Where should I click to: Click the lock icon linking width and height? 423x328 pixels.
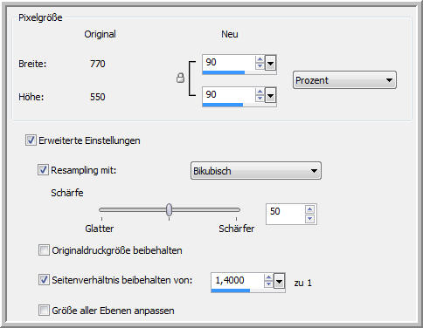pyautogui.click(x=181, y=78)
